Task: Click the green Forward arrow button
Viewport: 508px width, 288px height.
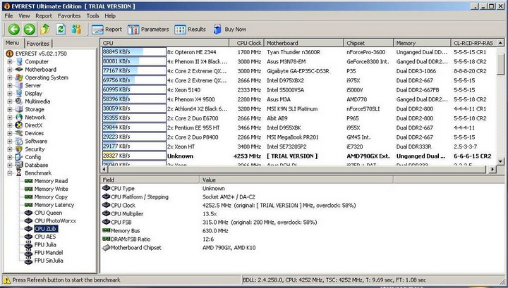Action: point(30,30)
